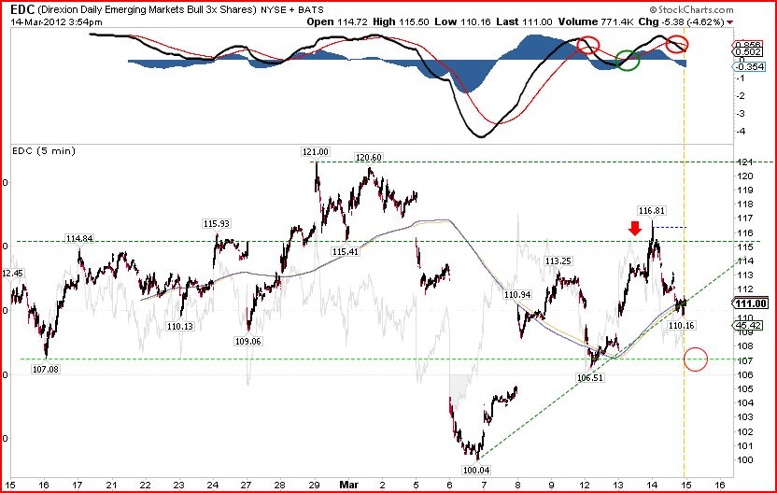Click the High 115.50 value

tap(401, 21)
